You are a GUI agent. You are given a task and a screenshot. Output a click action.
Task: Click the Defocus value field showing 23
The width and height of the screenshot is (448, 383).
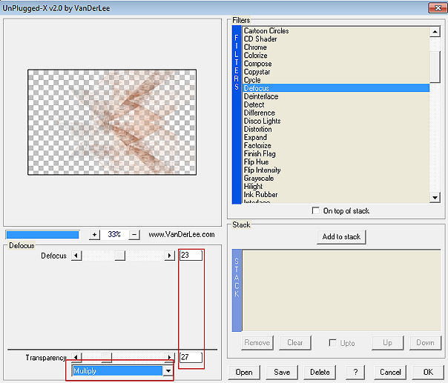(191, 255)
